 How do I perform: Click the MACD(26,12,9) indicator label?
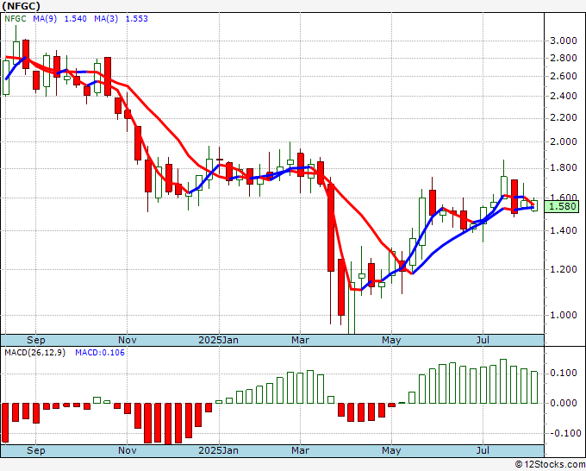click(34, 353)
